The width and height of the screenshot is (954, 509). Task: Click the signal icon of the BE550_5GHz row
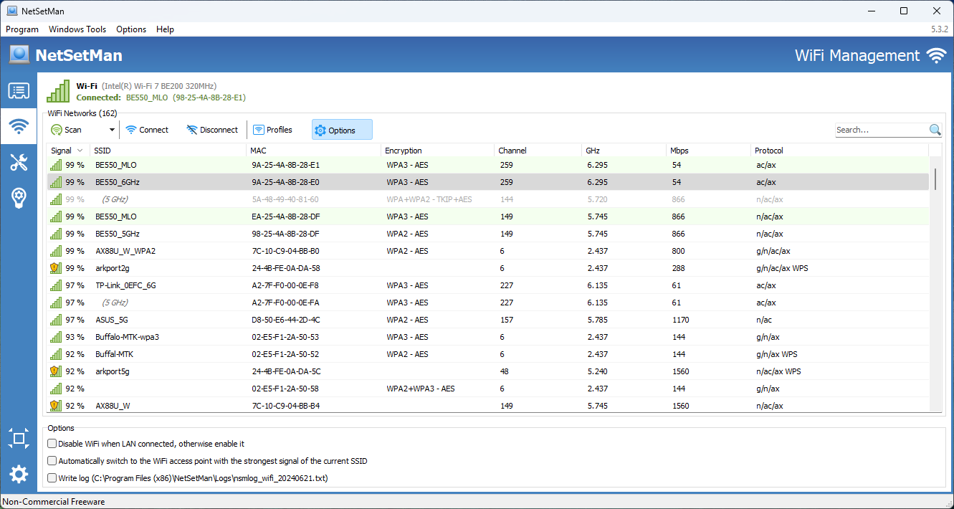[55, 234]
